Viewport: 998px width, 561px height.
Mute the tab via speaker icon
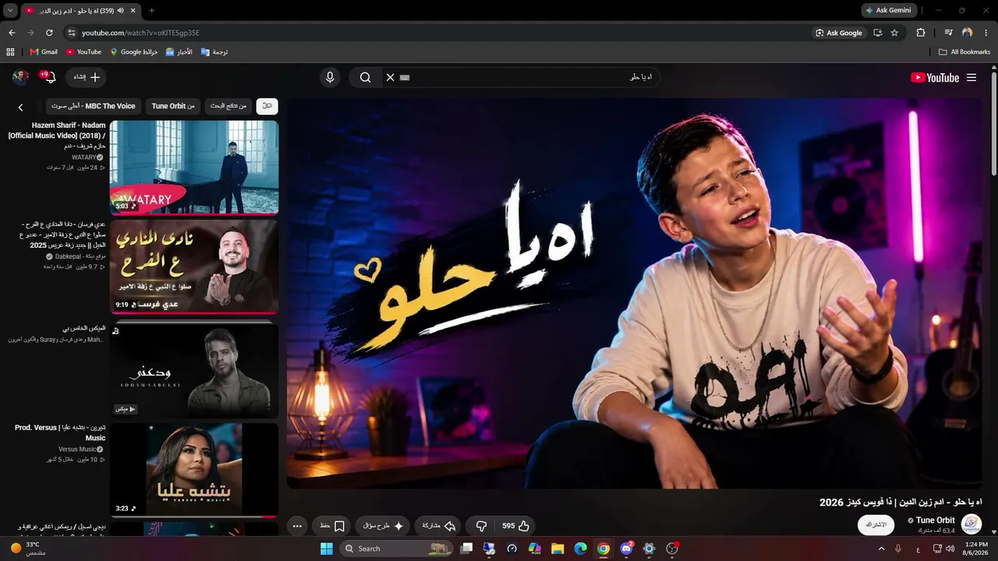point(121,10)
